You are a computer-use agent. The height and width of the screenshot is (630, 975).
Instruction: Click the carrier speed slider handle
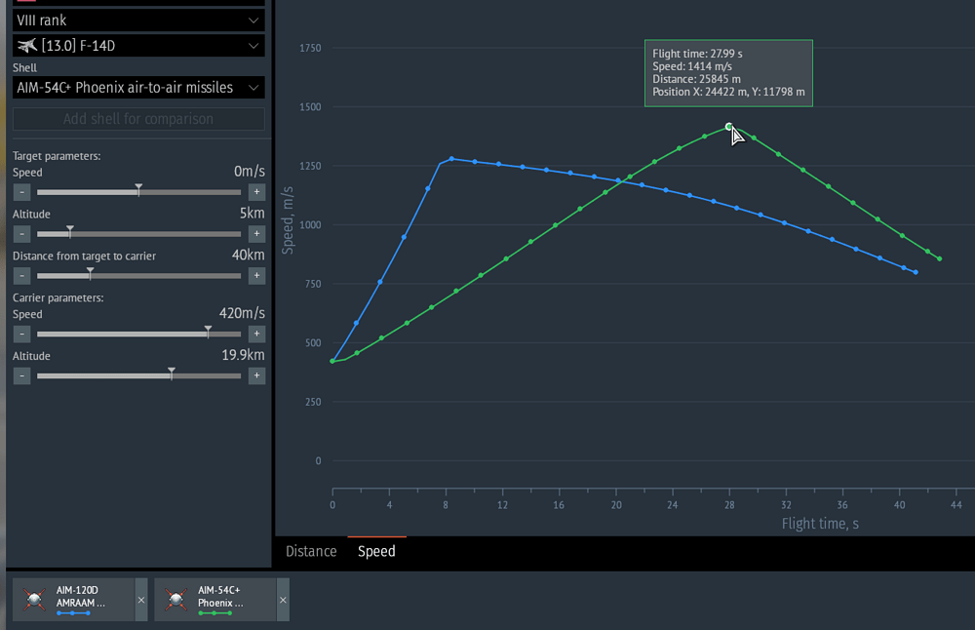pyautogui.click(x=209, y=332)
